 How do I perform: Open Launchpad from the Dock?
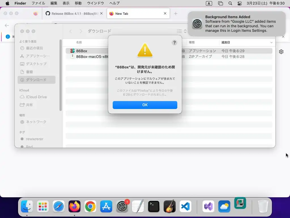42,206
